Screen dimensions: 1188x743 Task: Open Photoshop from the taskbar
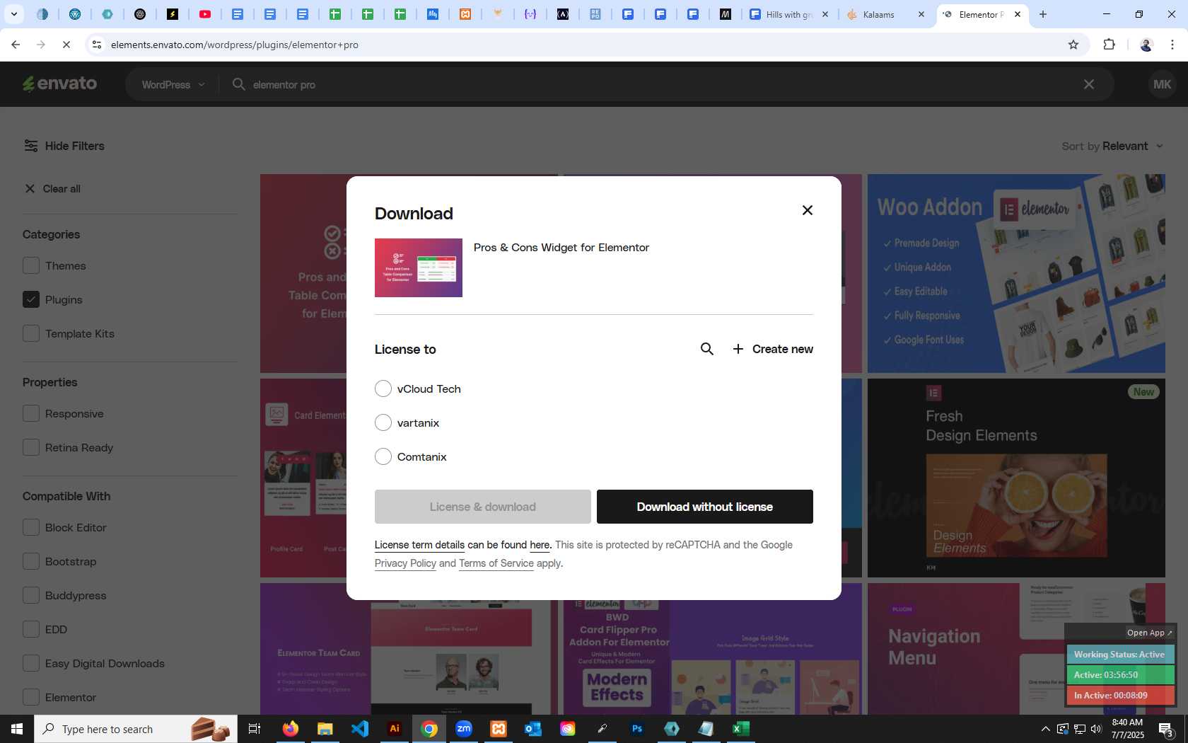click(x=637, y=729)
